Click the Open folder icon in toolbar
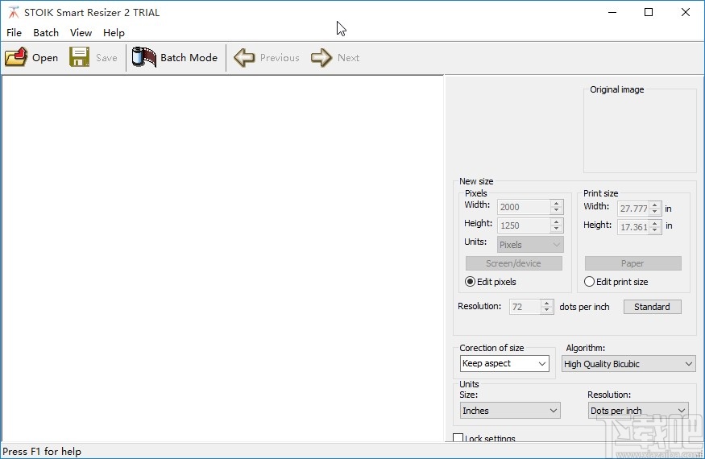The image size is (705, 459). coord(15,57)
